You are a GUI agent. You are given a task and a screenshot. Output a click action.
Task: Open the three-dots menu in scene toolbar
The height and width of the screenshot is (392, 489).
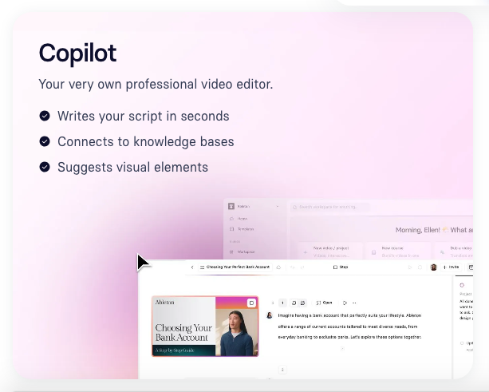tap(356, 303)
